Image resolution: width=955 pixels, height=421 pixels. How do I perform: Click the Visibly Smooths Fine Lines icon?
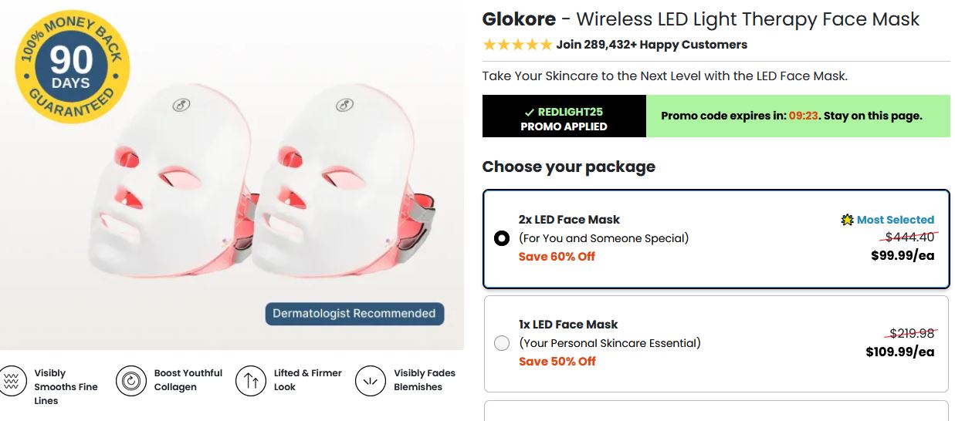click(12, 380)
